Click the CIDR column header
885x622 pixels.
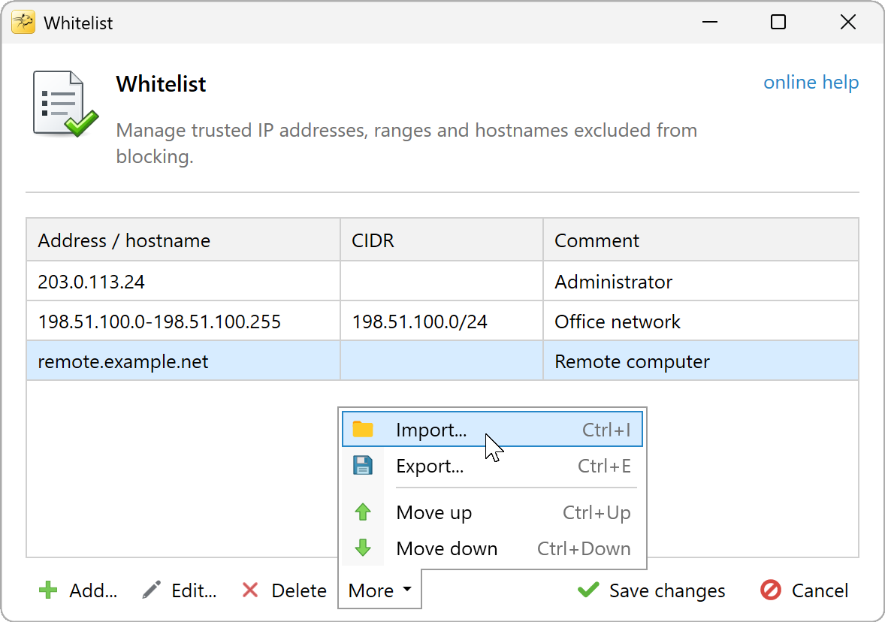click(x=441, y=240)
